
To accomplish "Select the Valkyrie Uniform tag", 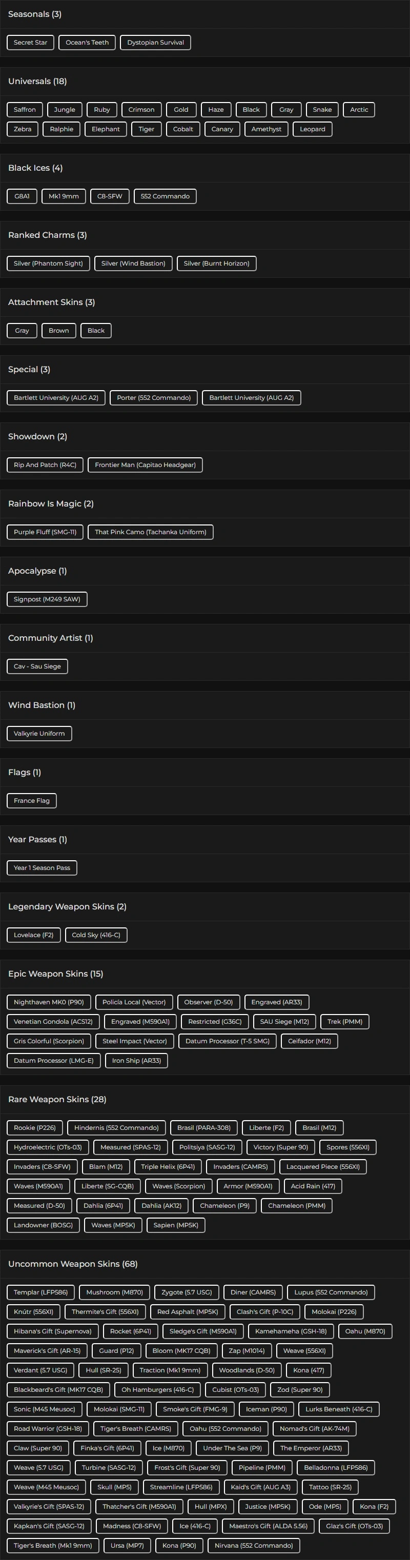I will click(39, 734).
